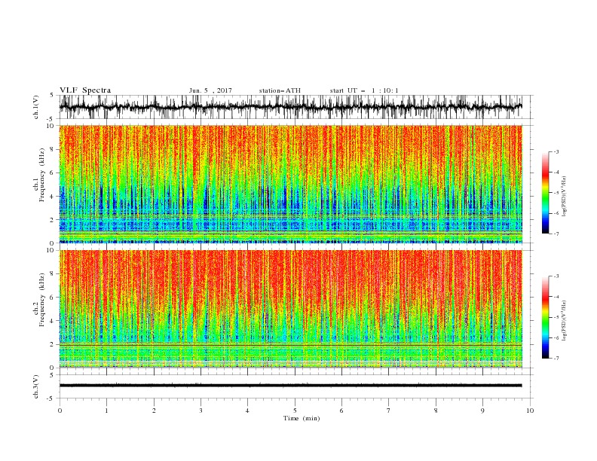
Task: Click the ch.2 "Frequency (kHz)" axis label
Action: pos(41,300)
